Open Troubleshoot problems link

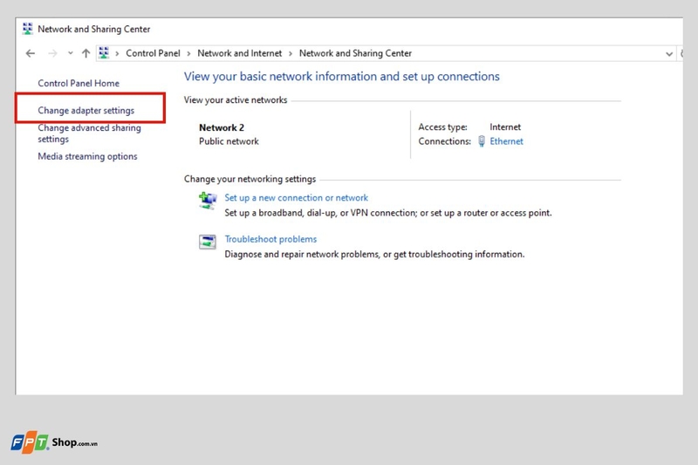pos(270,239)
